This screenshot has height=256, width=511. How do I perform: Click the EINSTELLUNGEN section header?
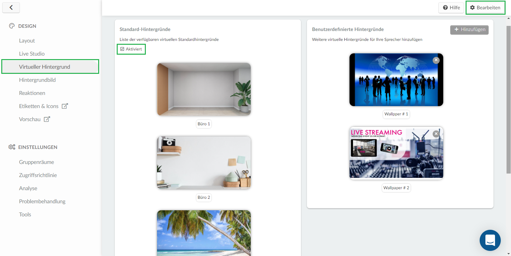(x=38, y=147)
